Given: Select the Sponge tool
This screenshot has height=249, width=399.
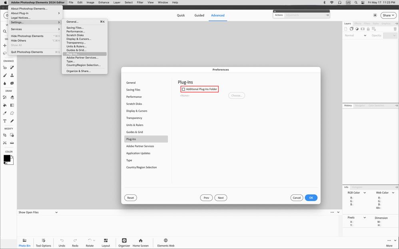Looking at the screenshot, I should [12, 83].
